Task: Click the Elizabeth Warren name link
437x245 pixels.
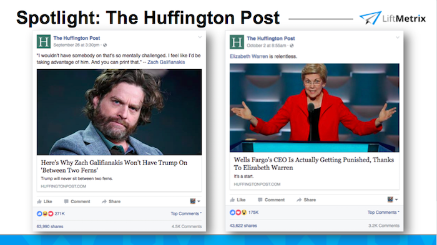Action: pyautogui.click(x=248, y=56)
